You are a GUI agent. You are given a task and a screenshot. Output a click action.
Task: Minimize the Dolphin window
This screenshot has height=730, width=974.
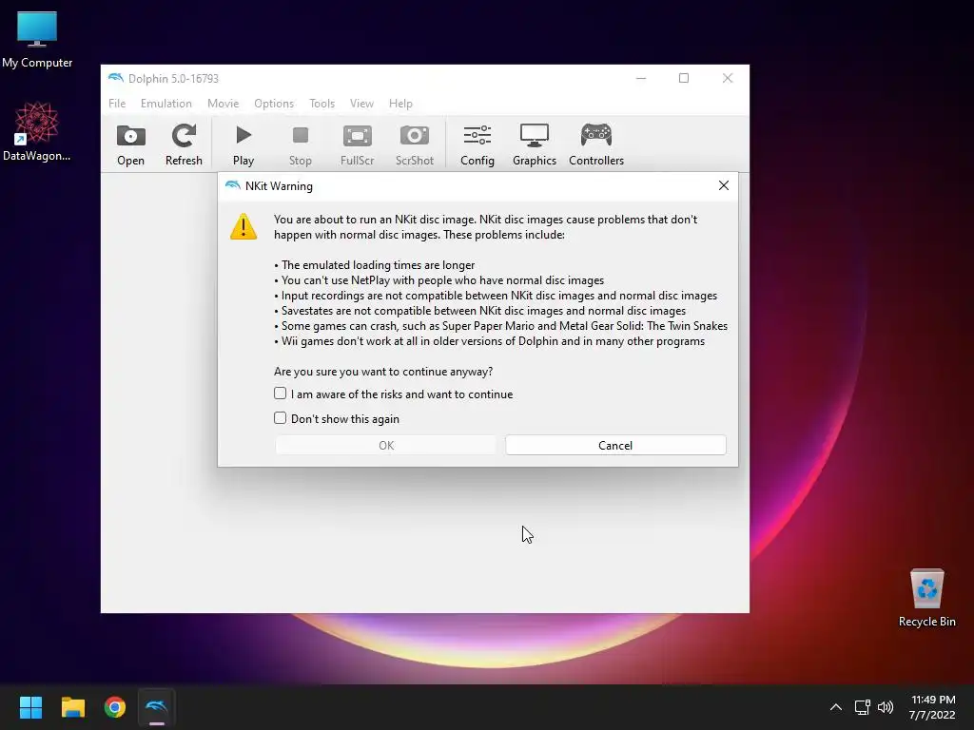click(x=641, y=78)
